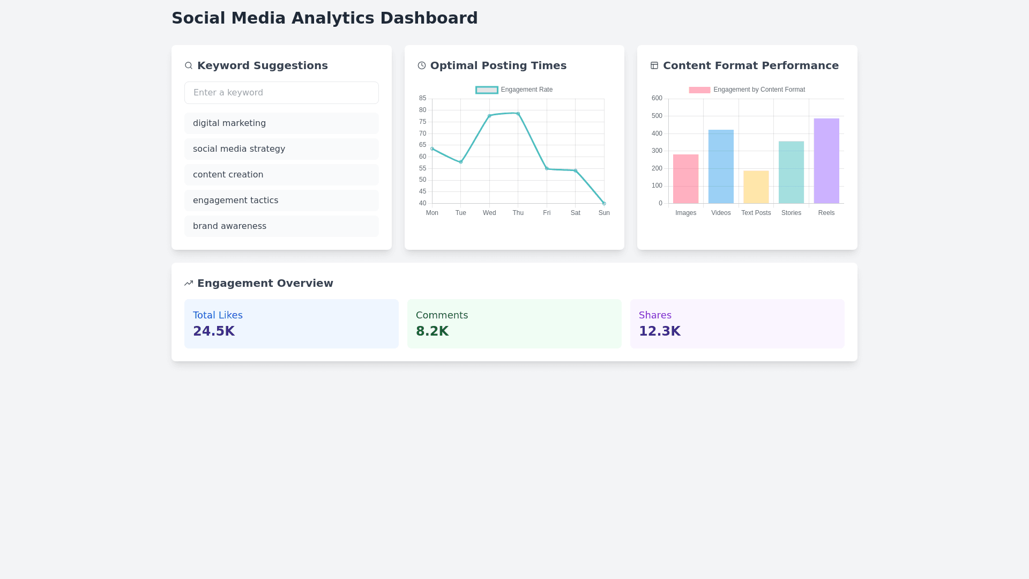Choose the social media strategy suggestion
The height and width of the screenshot is (579, 1029).
tap(281, 149)
